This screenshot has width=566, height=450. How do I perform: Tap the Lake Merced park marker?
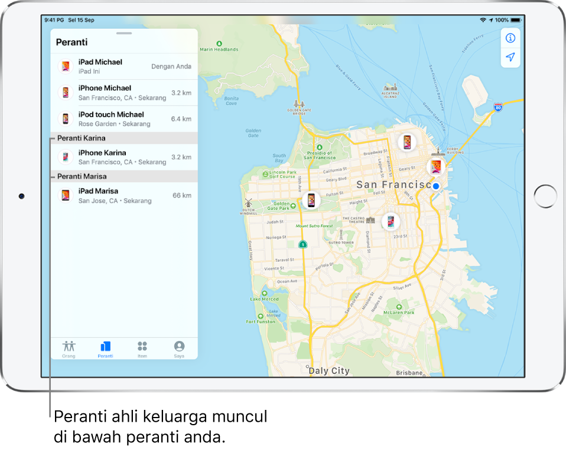[x=265, y=293]
